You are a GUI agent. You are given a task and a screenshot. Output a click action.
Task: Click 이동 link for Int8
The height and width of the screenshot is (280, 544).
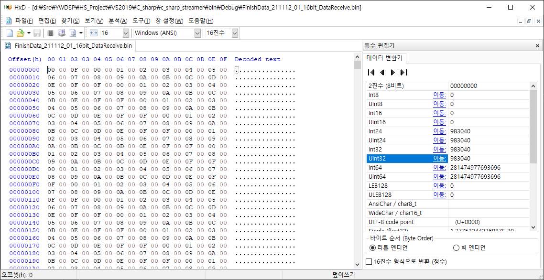click(440, 95)
